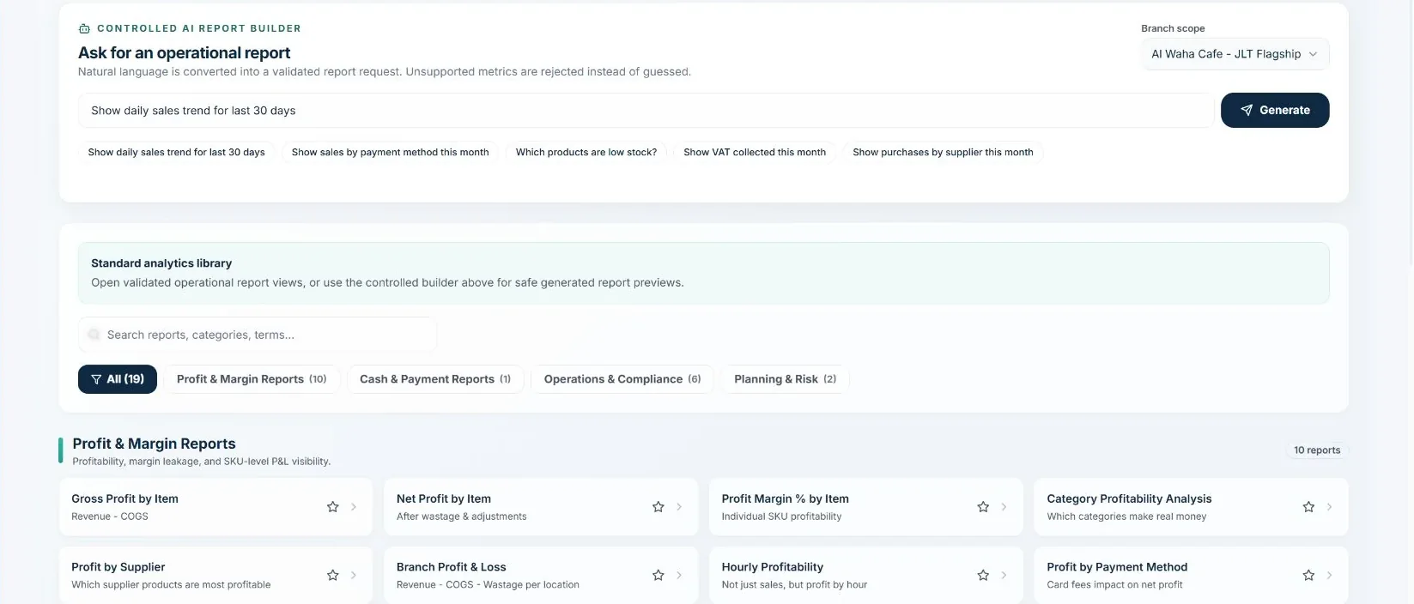The width and height of the screenshot is (1414, 604).
Task: Click the '10 reports' count badge
Action: (x=1317, y=450)
